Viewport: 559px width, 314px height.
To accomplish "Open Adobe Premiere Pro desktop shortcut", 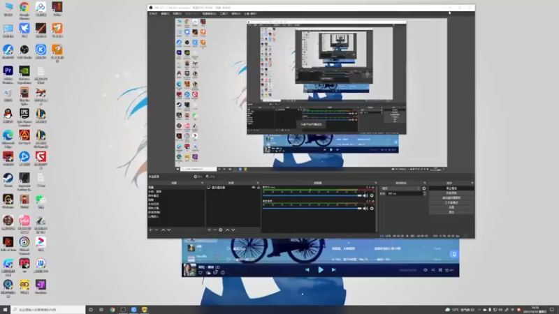I will pos(8,75).
